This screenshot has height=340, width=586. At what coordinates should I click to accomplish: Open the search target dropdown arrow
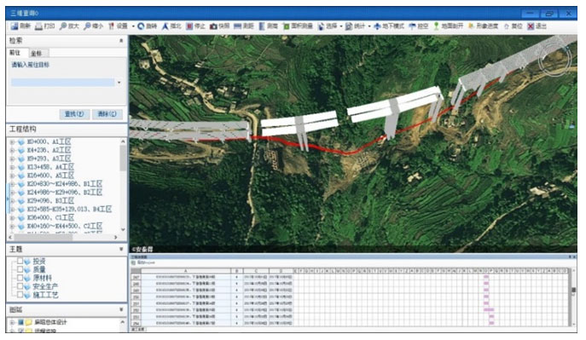pos(119,83)
